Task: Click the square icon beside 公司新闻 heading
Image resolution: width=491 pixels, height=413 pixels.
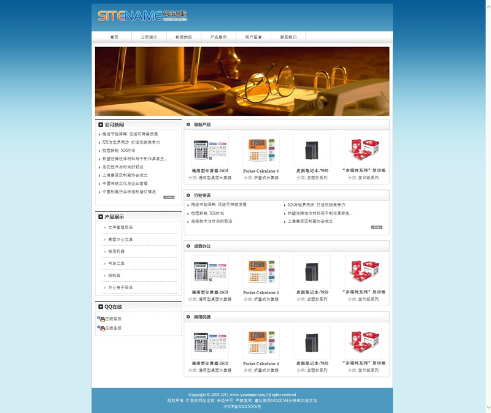Action: pos(101,124)
